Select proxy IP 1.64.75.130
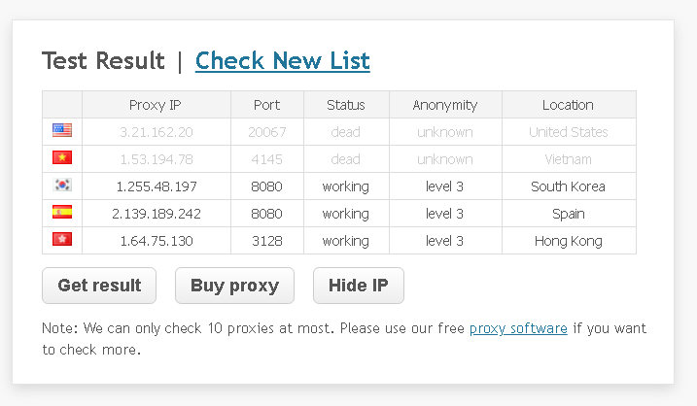Image resolution: width=697 pixels, height=406 pixels. (156, 241)
